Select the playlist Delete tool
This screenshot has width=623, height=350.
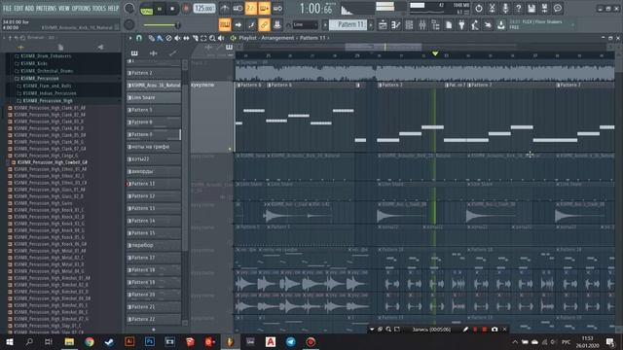[x=168, y=38]
